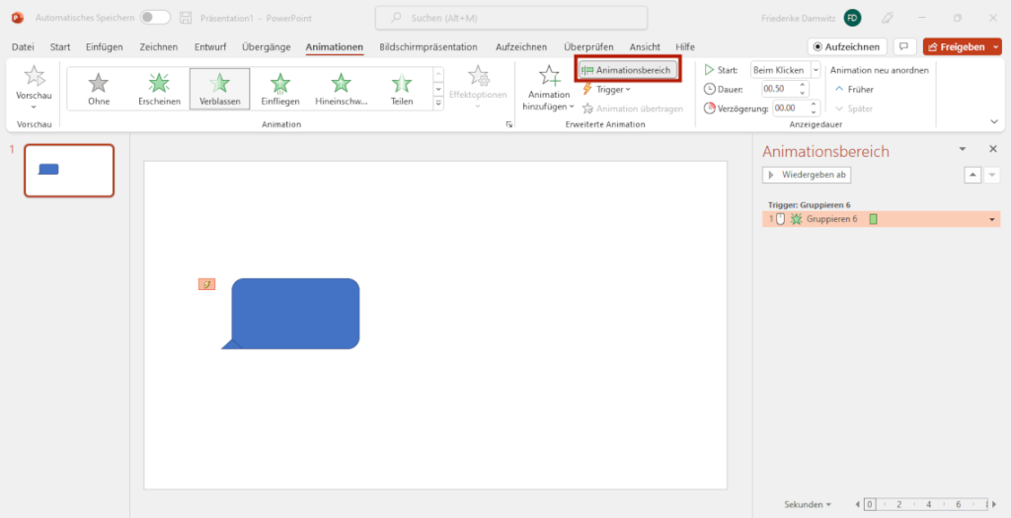Move animation up in Animationsbereich

click(972, 175)
